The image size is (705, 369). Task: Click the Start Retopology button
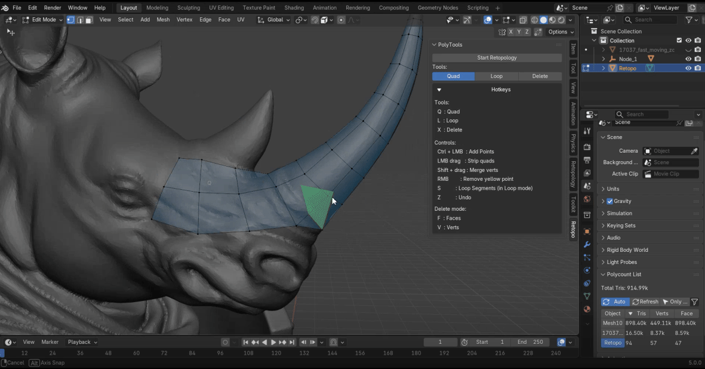(497, 58)
